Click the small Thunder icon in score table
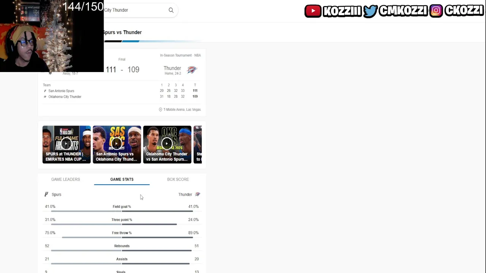The height and width of the screenshot is (273, 486). tap(45, 97)
